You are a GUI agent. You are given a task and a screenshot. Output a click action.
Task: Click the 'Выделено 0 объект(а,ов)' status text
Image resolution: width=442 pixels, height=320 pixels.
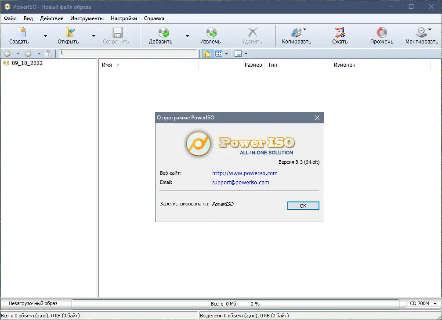(244, 316)
